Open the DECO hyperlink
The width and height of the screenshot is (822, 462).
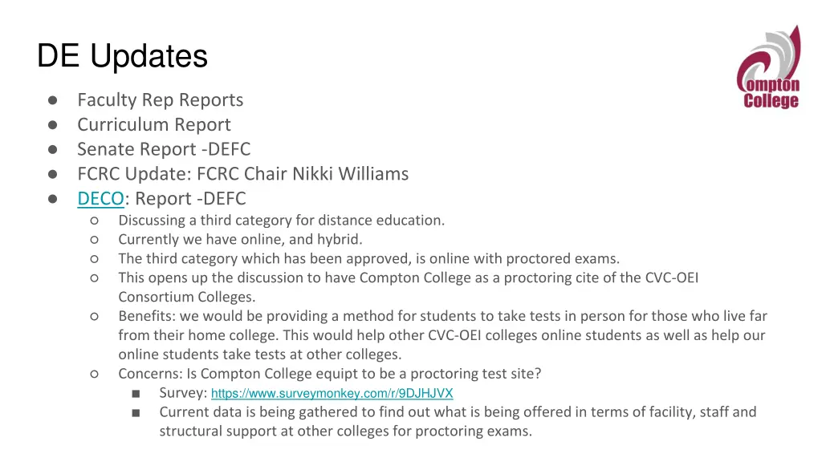tap(100, 199)
